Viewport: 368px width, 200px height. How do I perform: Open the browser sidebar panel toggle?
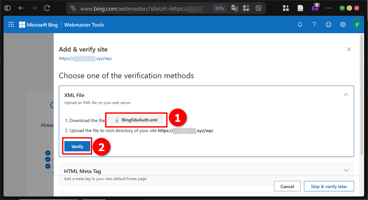pyautogui.click(x=7, y=8)
